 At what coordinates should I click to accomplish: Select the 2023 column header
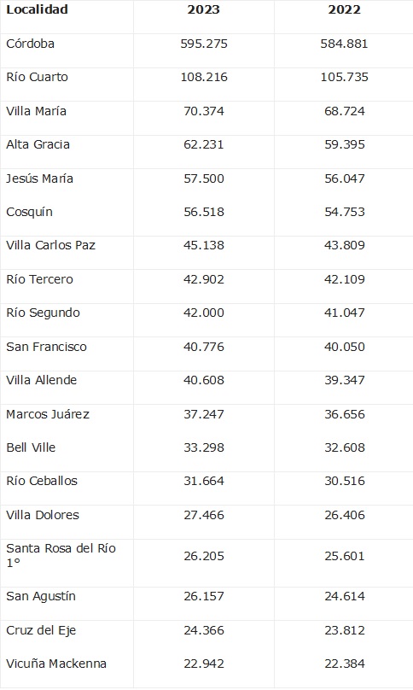click(x=204, y=9)
